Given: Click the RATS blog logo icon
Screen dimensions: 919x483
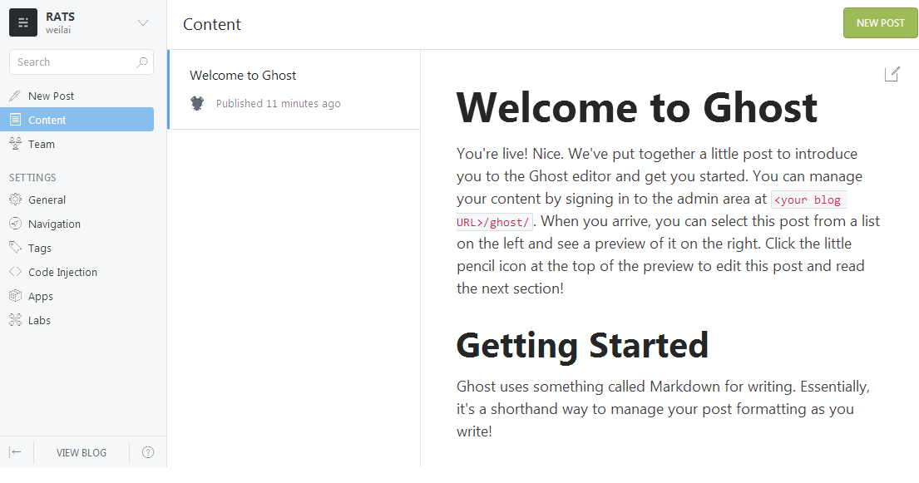Looking at the screenshot, I should tap(23, 22).
